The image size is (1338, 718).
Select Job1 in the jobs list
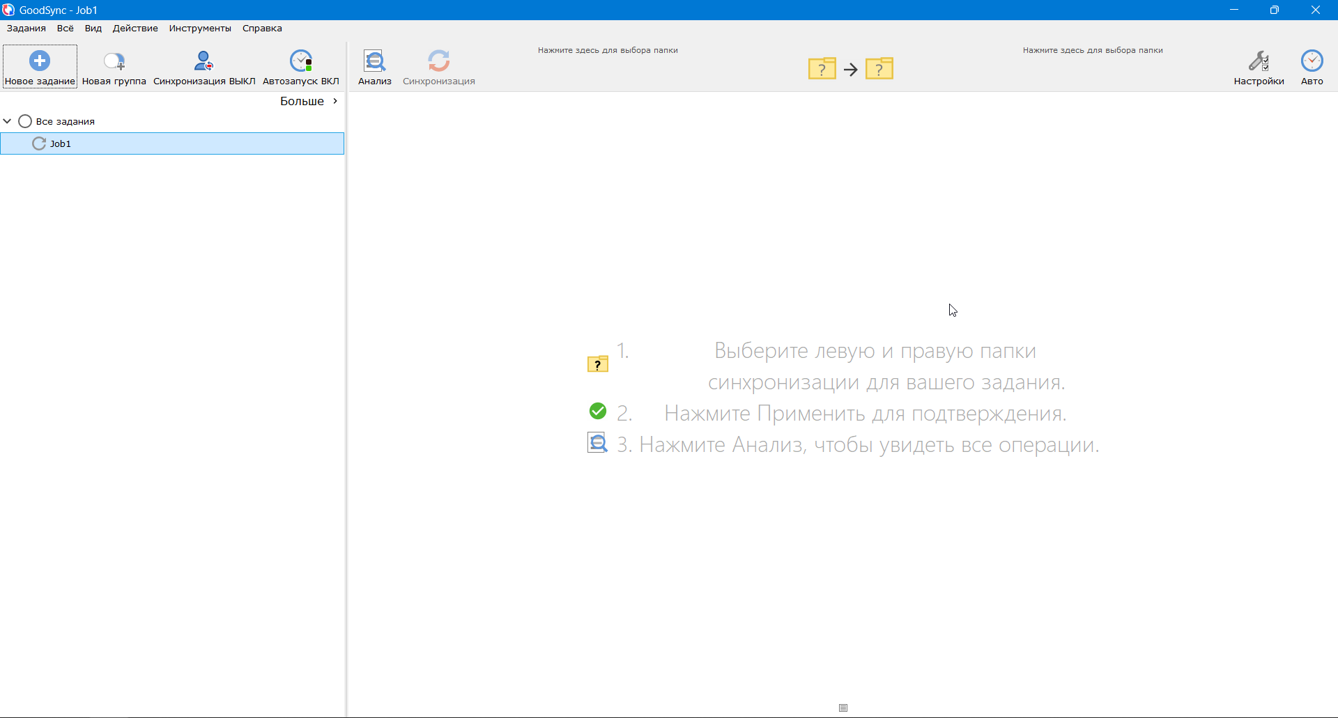click(x=61, y=144)
